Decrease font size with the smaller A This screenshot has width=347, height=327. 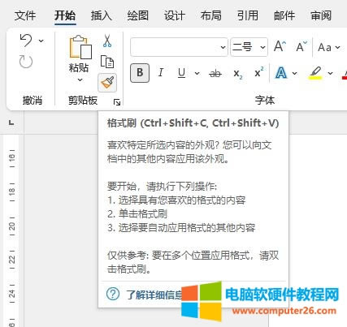point(301,46)
